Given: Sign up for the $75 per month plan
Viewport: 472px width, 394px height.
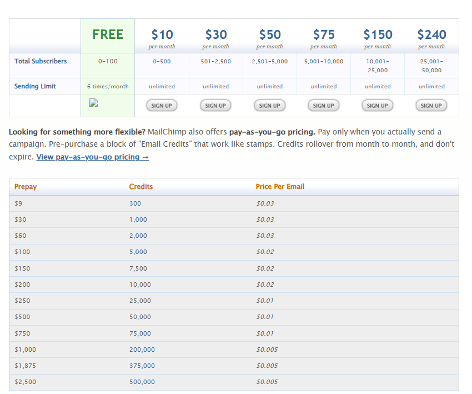Looking at the screenshot, I should coord(323,106).
